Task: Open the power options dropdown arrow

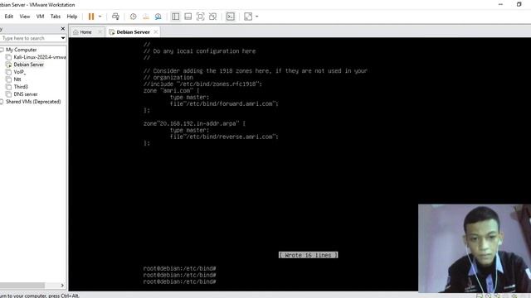Action: tap(100, 17)
